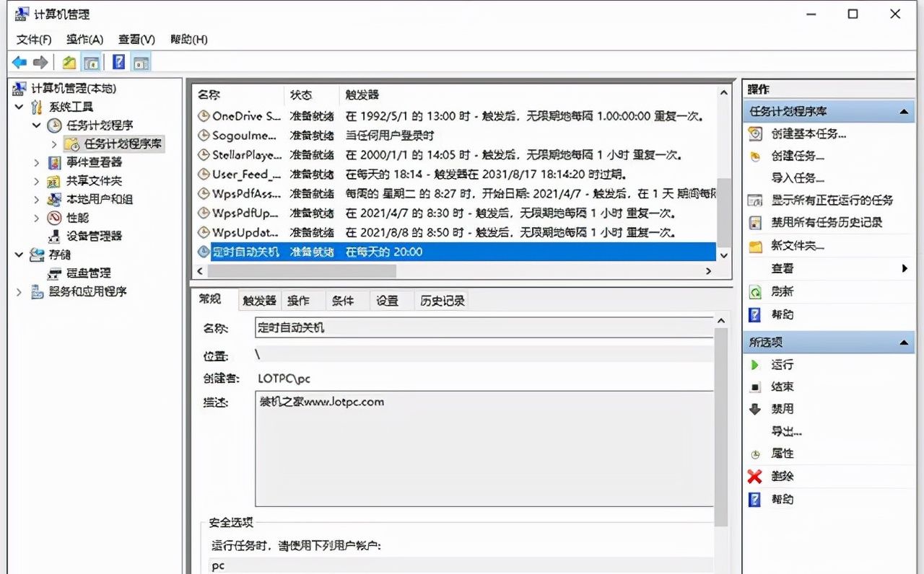Sort by the 状态 column header
Screen dimensions: 924x574
tap(312, 94)
